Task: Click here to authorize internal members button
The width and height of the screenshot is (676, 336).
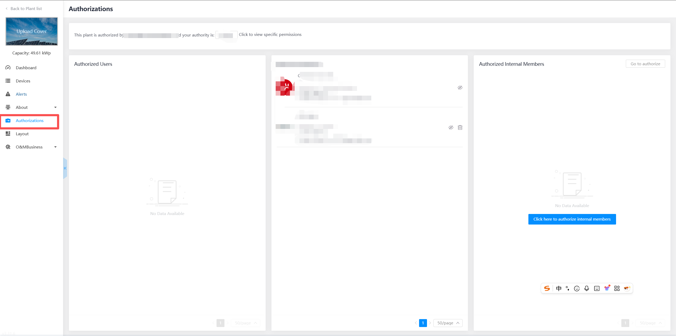Action: pyautogui.click(x=572, y=219)
